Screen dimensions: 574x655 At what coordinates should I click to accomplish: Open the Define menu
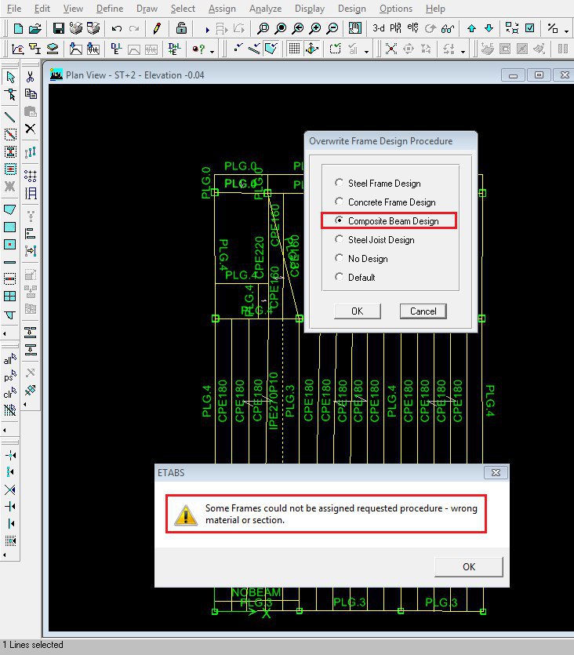tap(110, 9)
